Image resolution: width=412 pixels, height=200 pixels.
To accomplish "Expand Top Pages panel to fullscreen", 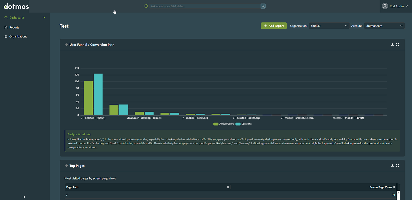I will coord(397,165).
